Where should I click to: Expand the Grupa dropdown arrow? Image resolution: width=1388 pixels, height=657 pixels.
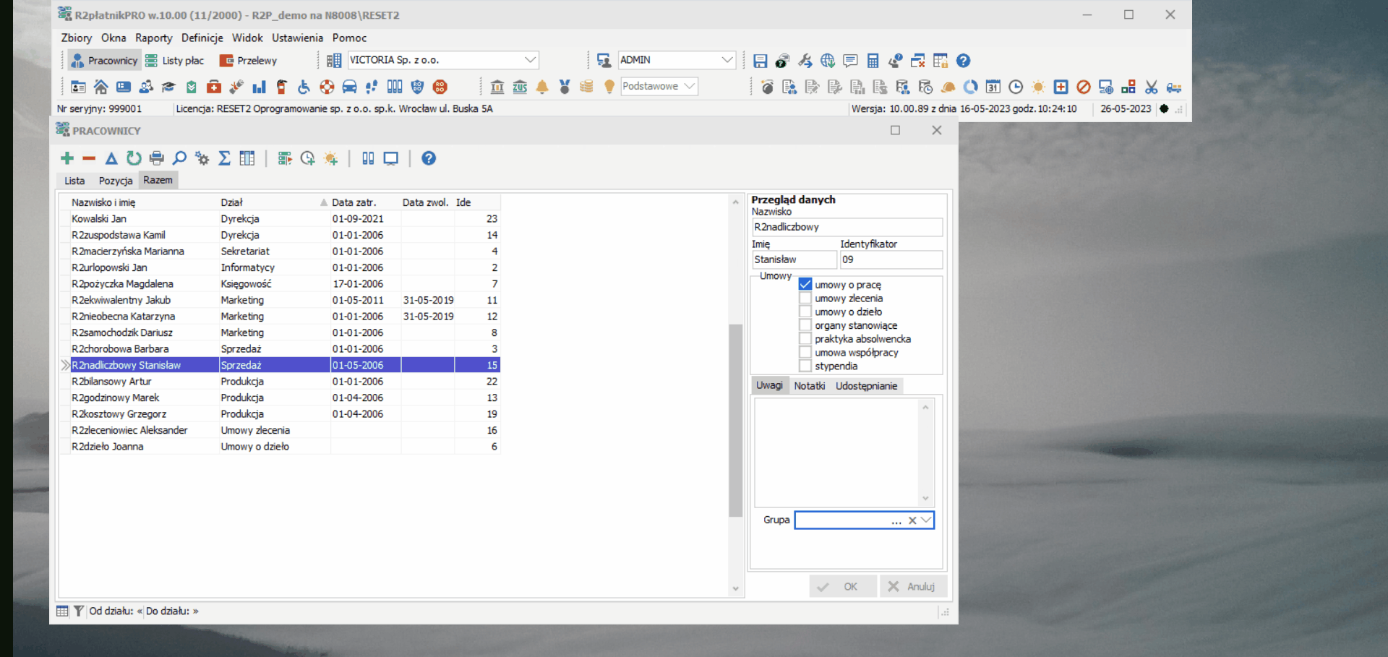point(926,520)
